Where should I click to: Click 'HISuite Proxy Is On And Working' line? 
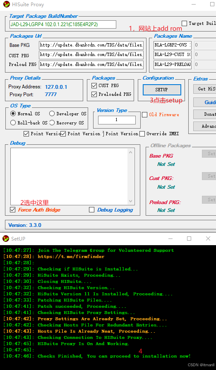point(84,343)
